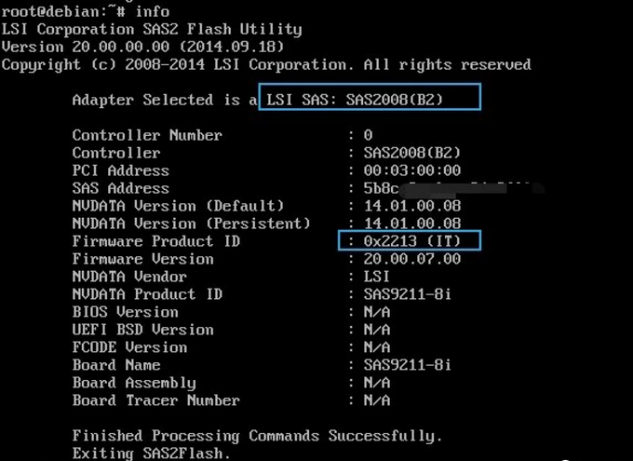Click the 'LSI Corporation SAS2 Flash Utility' title line
This screenshot has height=461, width=633.
click(x=152, y=30)
